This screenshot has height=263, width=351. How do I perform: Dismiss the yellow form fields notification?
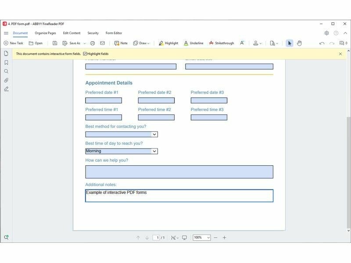340,54
